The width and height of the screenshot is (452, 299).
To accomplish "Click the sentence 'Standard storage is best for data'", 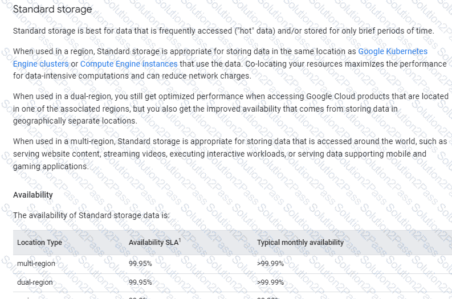I will click(x=223, y=31).
